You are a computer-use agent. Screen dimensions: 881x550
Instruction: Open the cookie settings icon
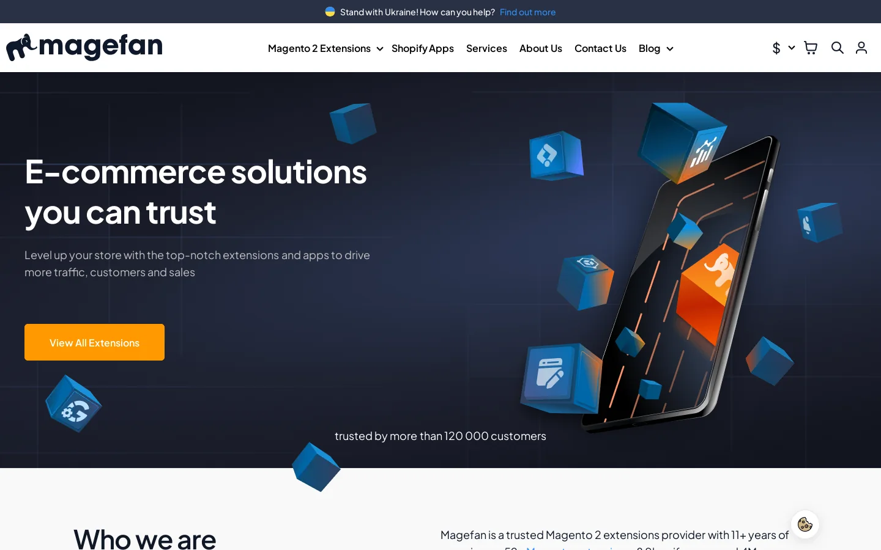(x=805, y=524)
